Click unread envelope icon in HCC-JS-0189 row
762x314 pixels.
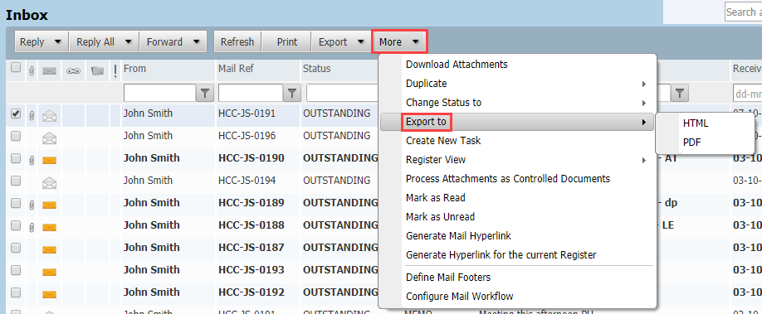49,205
